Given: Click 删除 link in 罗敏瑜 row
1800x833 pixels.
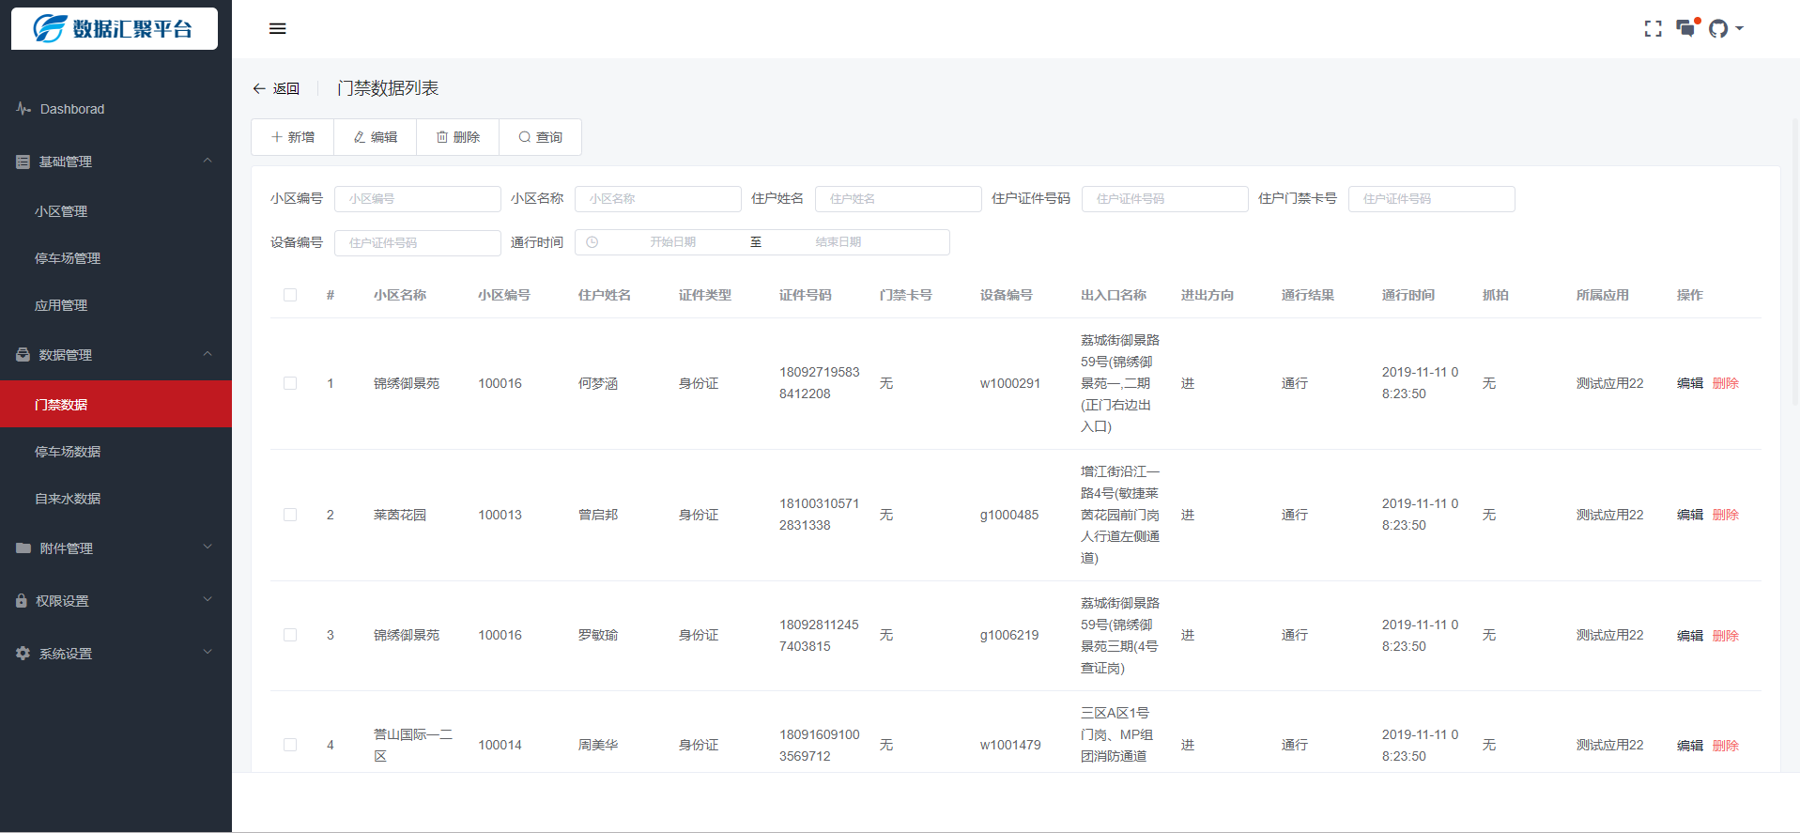Looking at the screenshot, I should point(1726,636).
